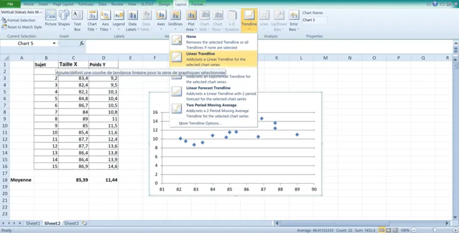Click the zoom slider handle

434,230
